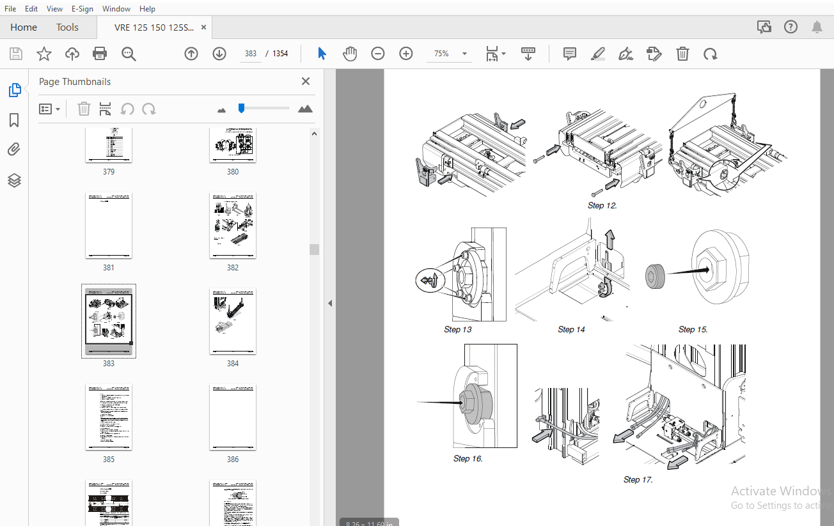Screen dimensions: 834x526
Task: Activate the Hand pan tool
Action: pos(349,54)
